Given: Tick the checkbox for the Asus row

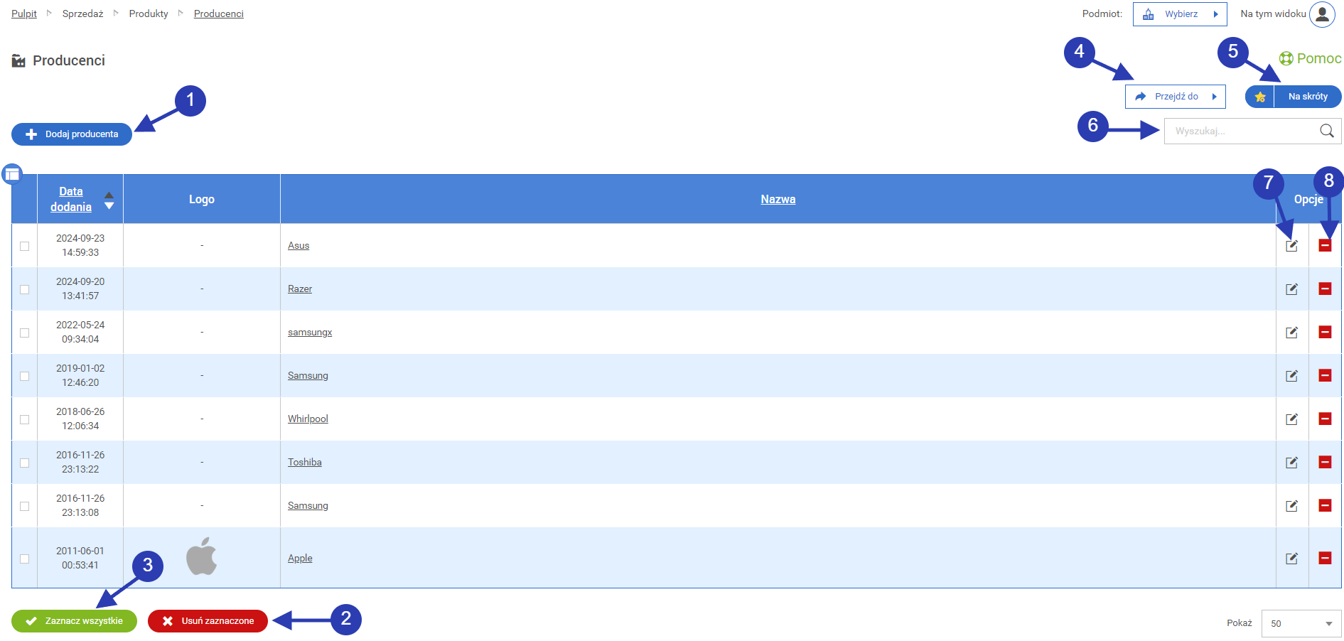Looking at the screenshot, I should click(25, 246).
